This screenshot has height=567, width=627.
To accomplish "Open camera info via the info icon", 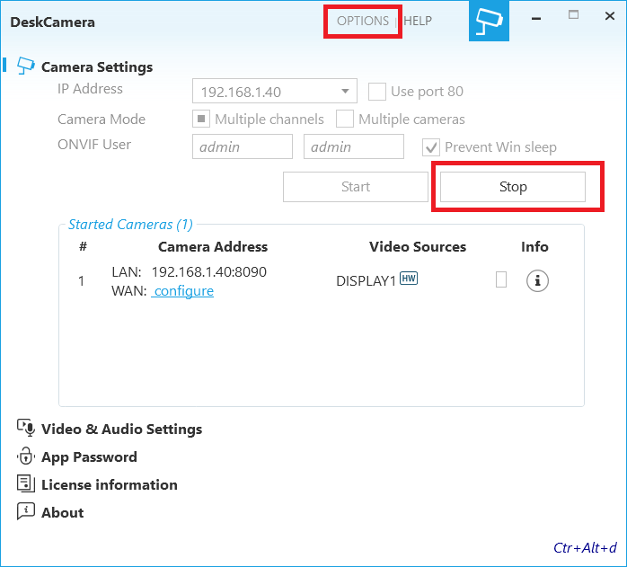I will tap(537, 280).
